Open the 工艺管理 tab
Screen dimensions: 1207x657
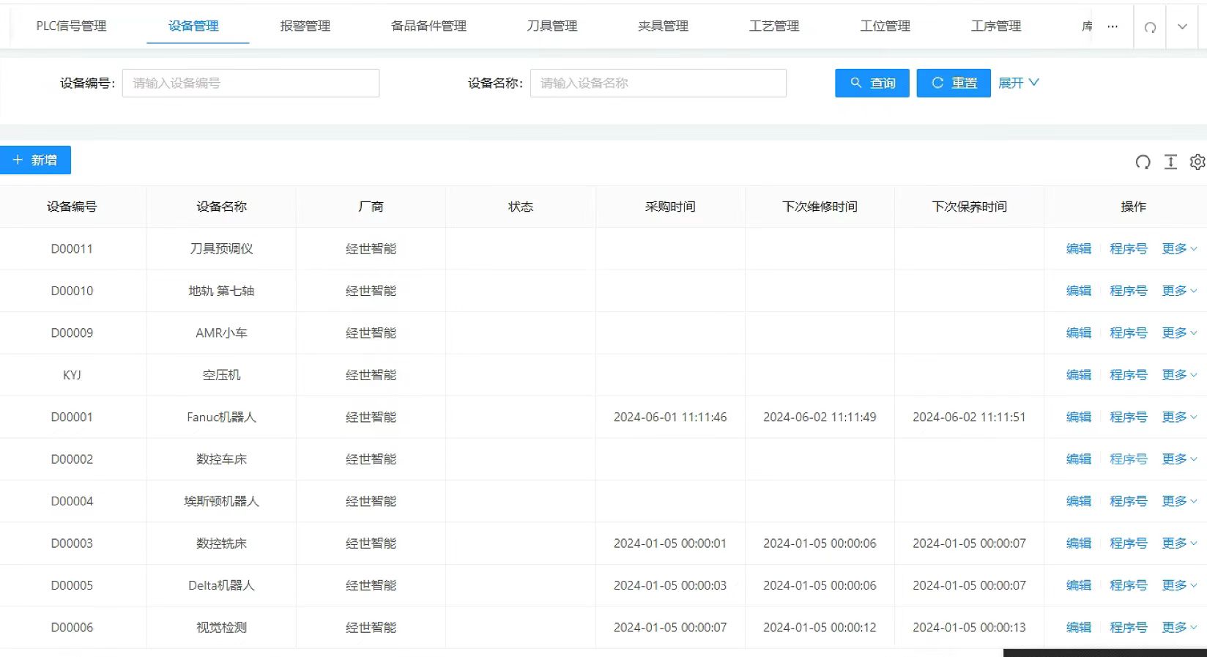[x=774, y=26]
